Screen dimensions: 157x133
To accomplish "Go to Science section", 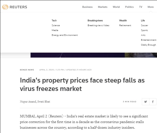I will tap(56, 25).
